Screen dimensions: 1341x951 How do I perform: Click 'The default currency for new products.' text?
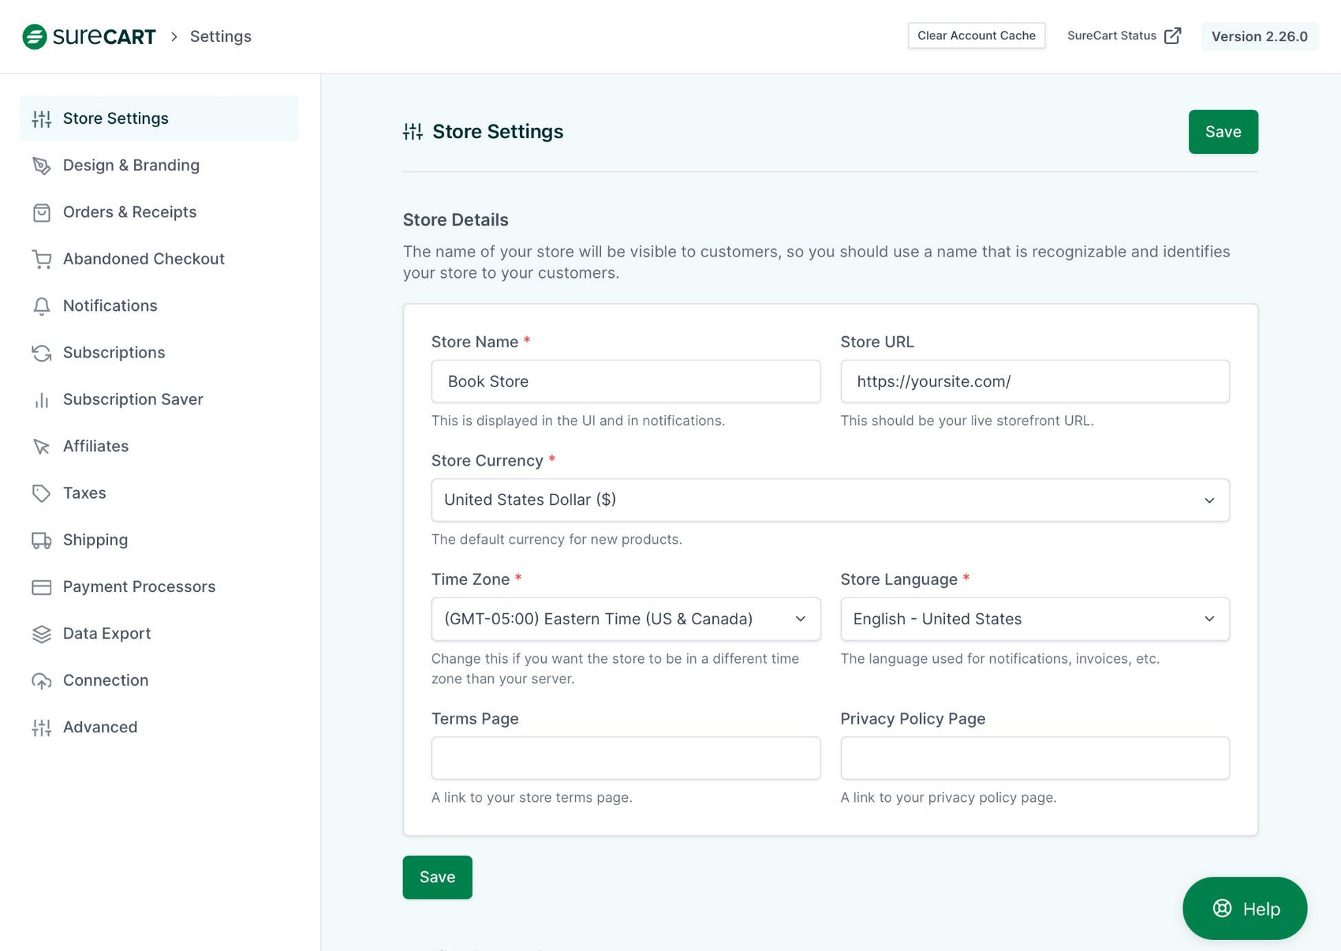click(556, 540)
